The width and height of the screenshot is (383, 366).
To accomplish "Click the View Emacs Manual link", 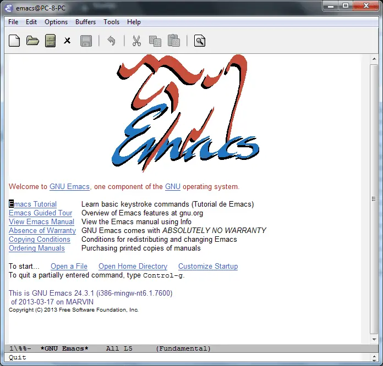I will [x=41, y=222].
